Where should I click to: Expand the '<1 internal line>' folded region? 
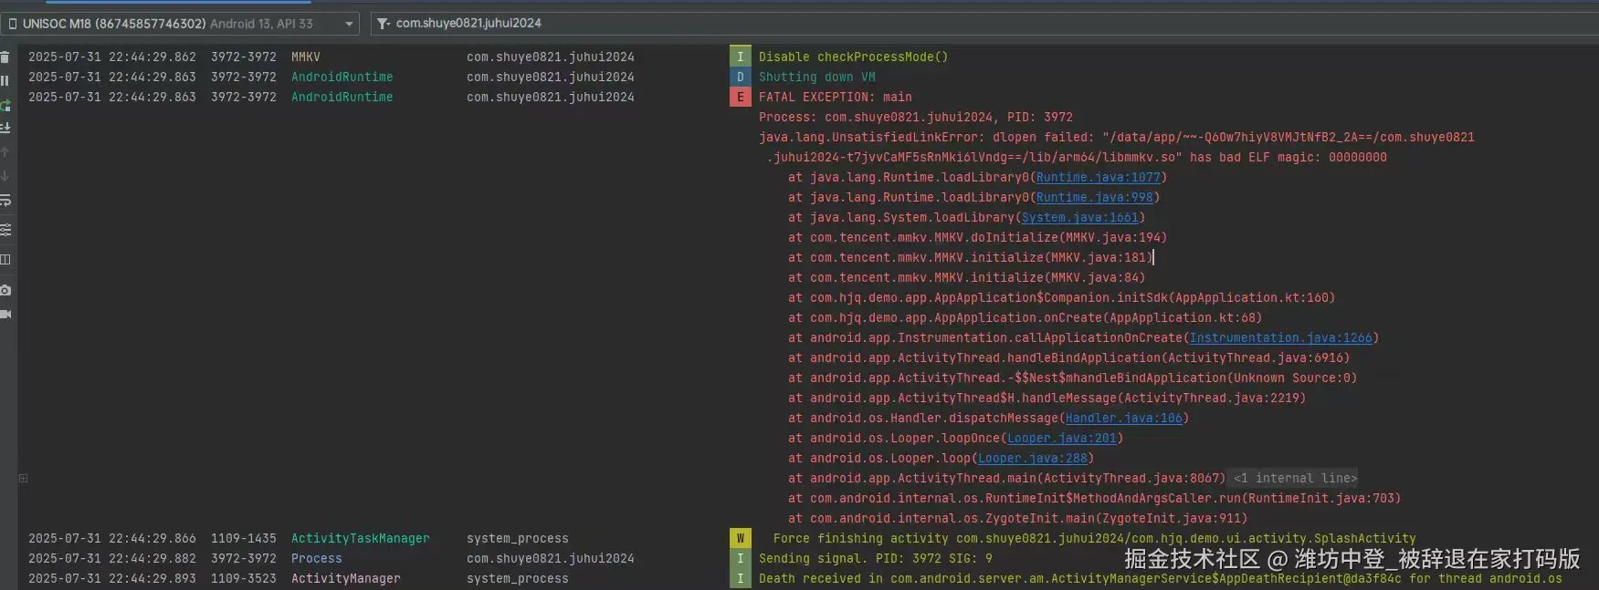point(1294,478)
